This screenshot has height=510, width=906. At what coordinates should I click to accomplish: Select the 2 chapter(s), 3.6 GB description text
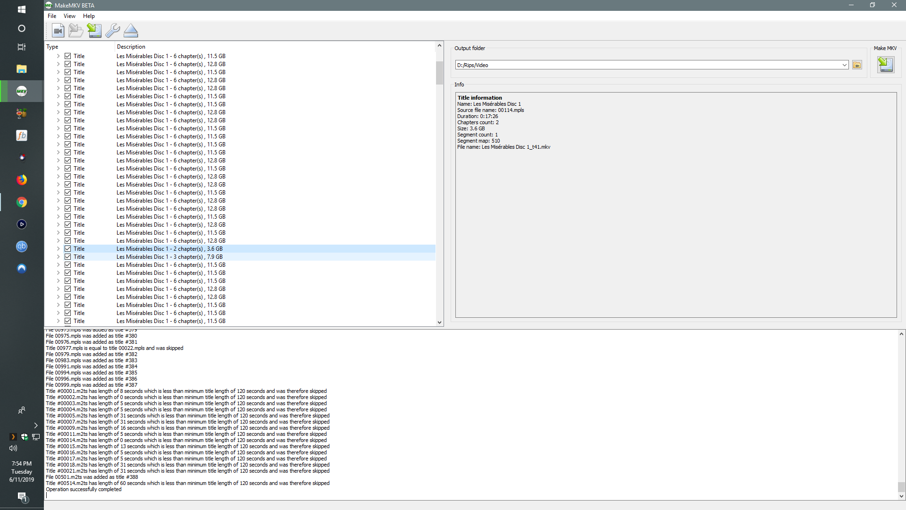click(169, 249)
